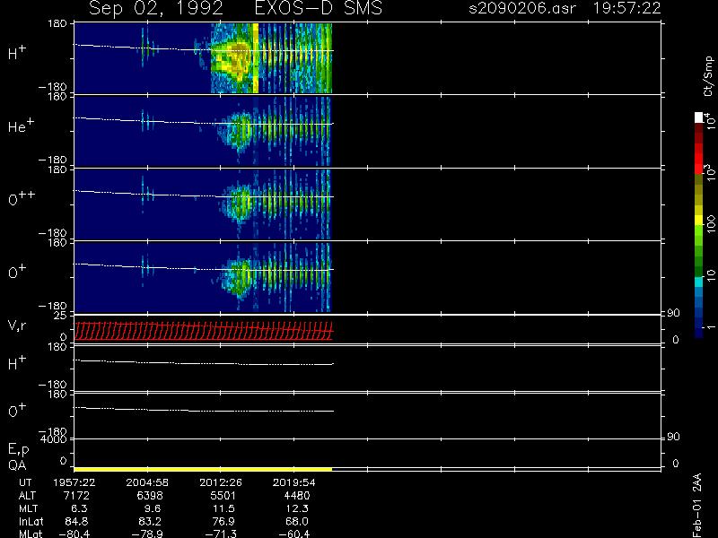Viewport: 718px width, 538px height.
Task: Click the colorbar tick label '100'
Action: pos(710,225)
